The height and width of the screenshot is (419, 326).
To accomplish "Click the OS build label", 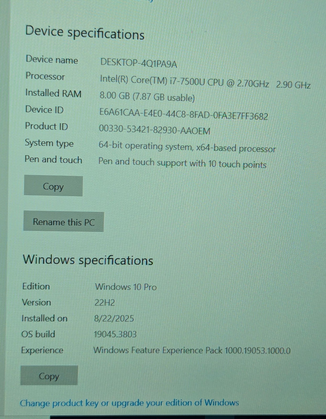I will 38,334.
